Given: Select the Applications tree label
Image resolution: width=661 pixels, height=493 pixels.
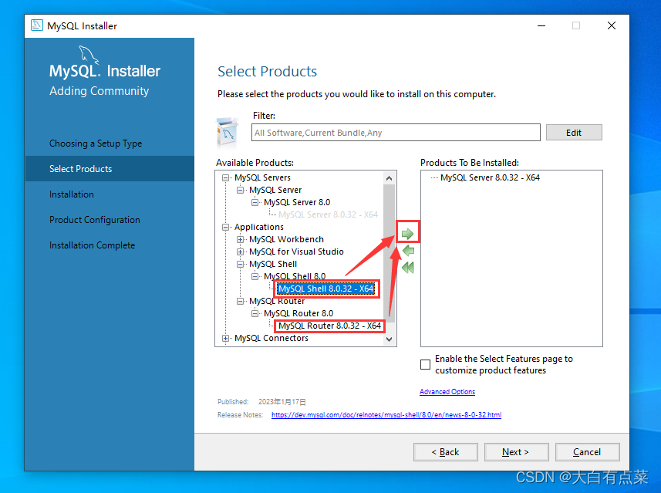Looking at the screenshot, I should [x=259, y=228].
